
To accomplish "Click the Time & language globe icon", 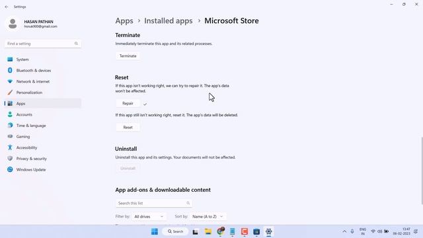I will pyautogui.click(x=10, y=126).
